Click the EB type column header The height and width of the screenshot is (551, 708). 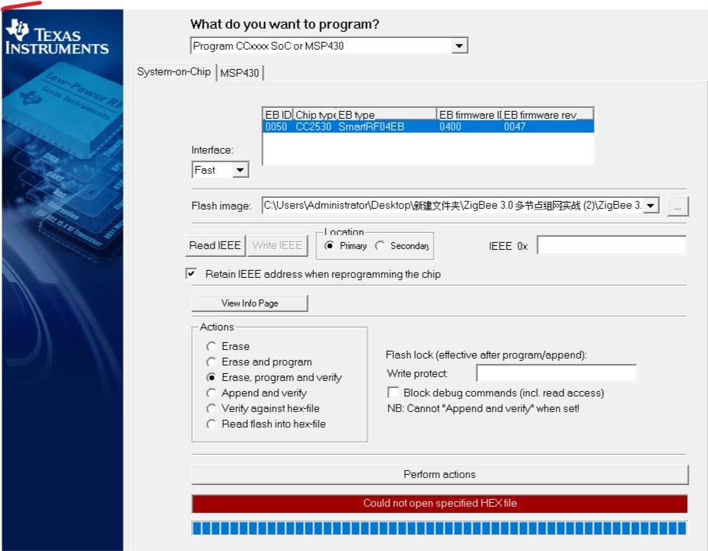tap(386, 115)
